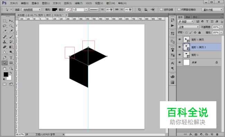Open the 基本功能 workspace dropdown
The image size is (225, 137).
[x=212, y=10]
